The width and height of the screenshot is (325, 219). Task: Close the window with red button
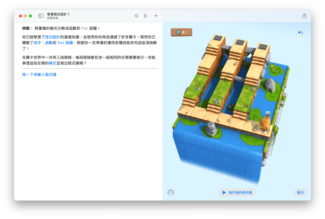(x=20, y=16)
